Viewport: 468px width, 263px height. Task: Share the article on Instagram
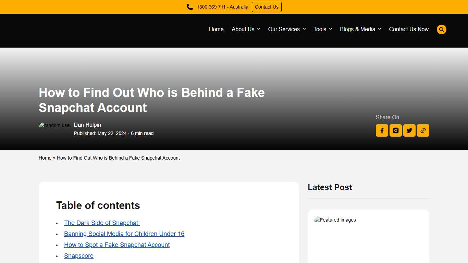tap(395, 130)
